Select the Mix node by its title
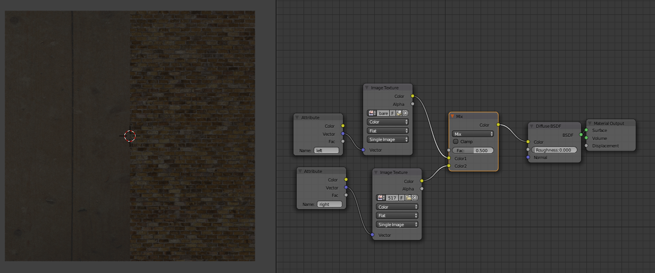 [x=459, y=117]
